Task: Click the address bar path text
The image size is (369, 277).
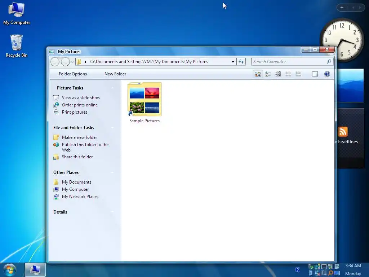Action: [149, 62]
